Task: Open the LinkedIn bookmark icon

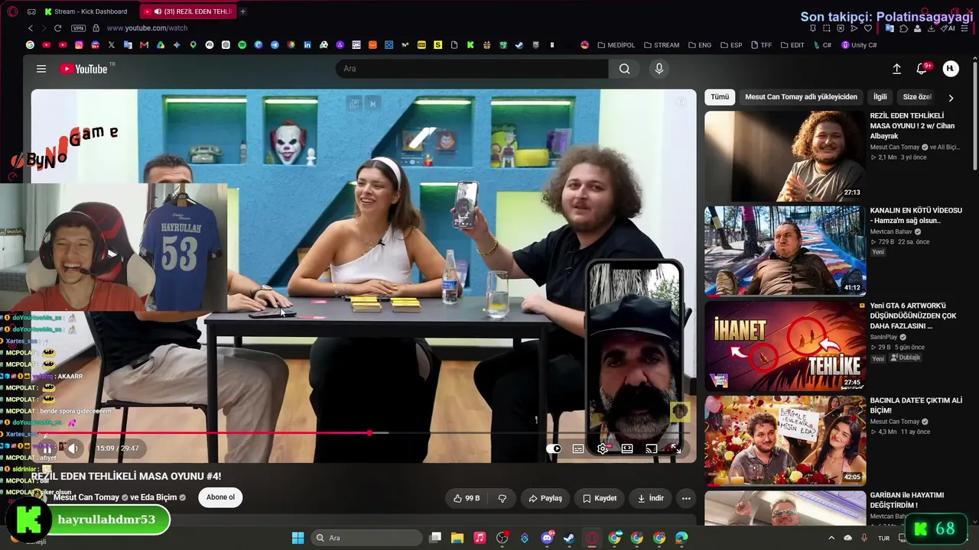Action: (307, 45)
